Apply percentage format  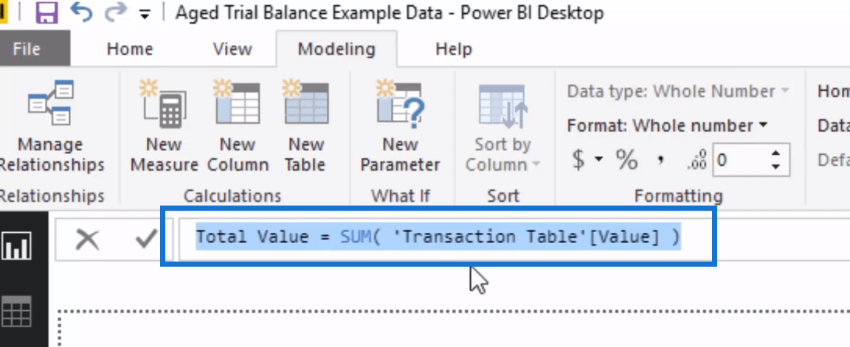tap(626, 160)
